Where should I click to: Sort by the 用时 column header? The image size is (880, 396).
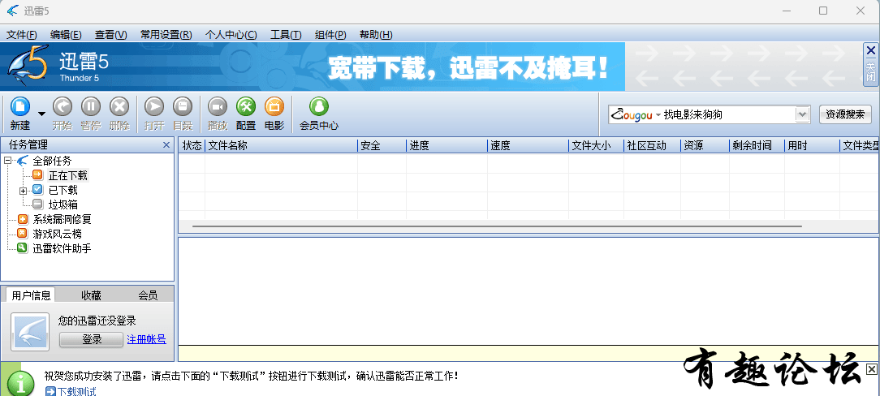[x=812, y=146]
